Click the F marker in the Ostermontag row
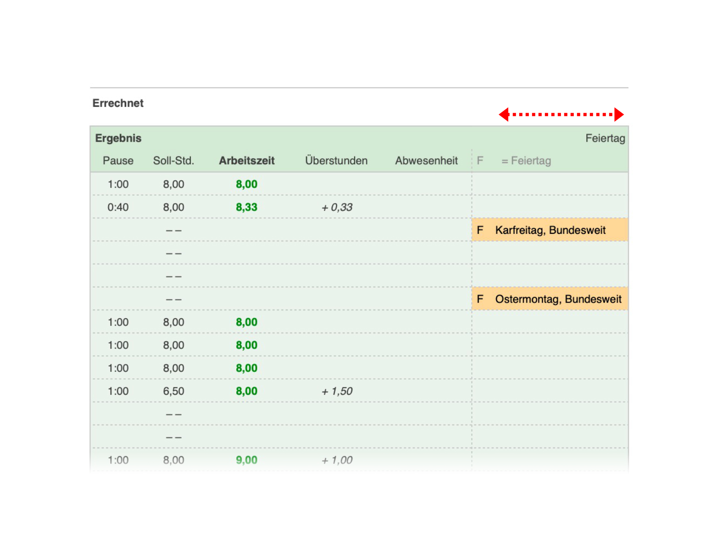This screenshot has width=728, height=541. point(480,299)
